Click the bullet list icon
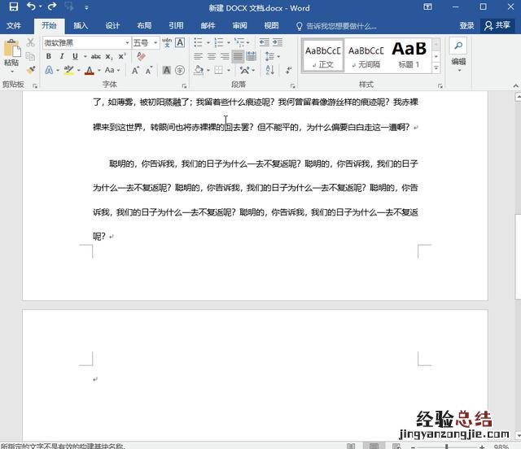521x449 pixels. click(x=199, y=42)
